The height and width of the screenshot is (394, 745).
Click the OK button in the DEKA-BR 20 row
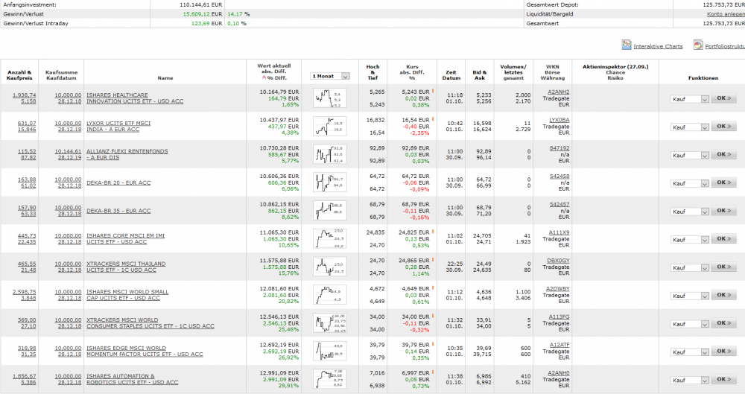(x=723, y=182)
